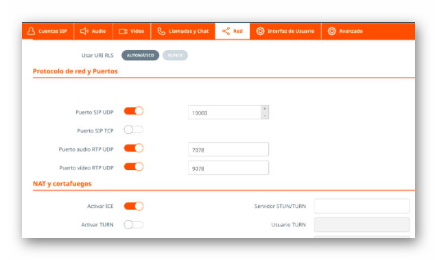This screenshot has width=437, height=260.
Task: Click the Activar ICE label
Action: [x=100, y=206]
